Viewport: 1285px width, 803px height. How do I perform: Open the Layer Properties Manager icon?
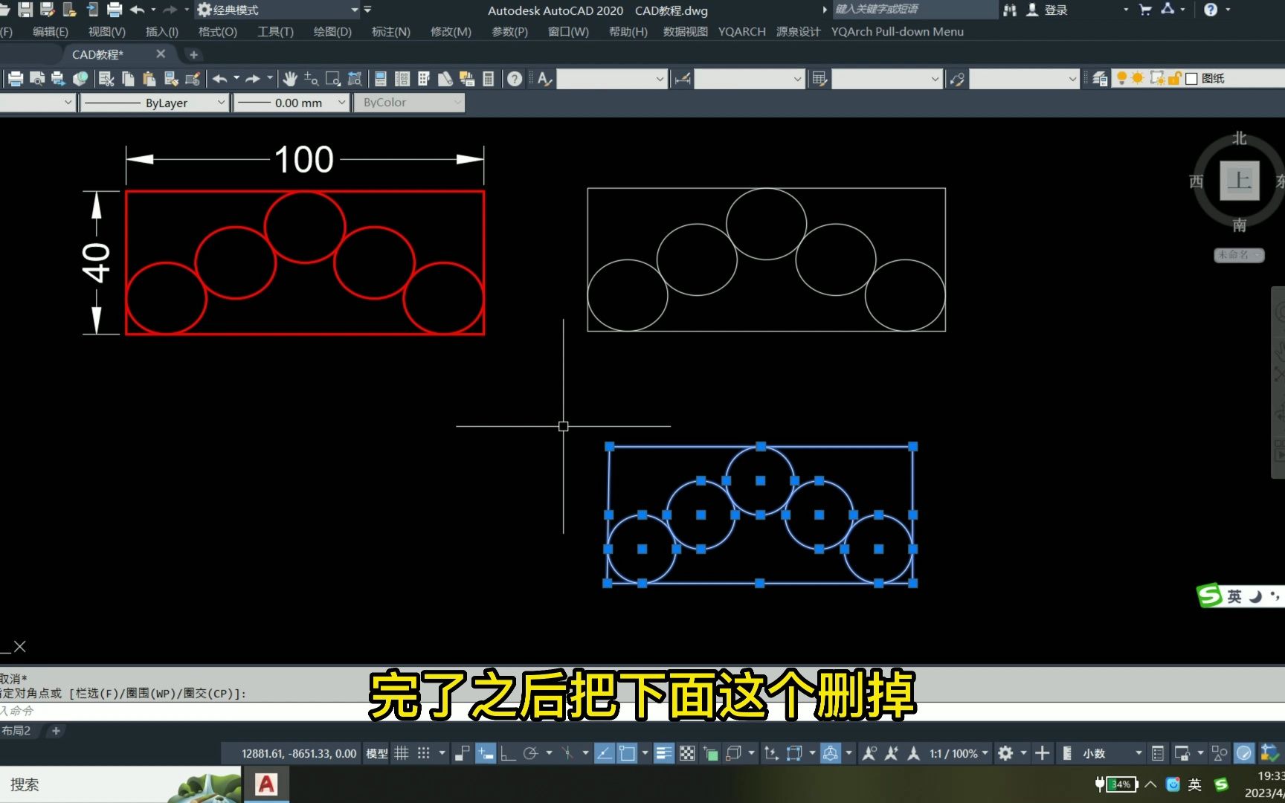click(x=1100, y=79)
